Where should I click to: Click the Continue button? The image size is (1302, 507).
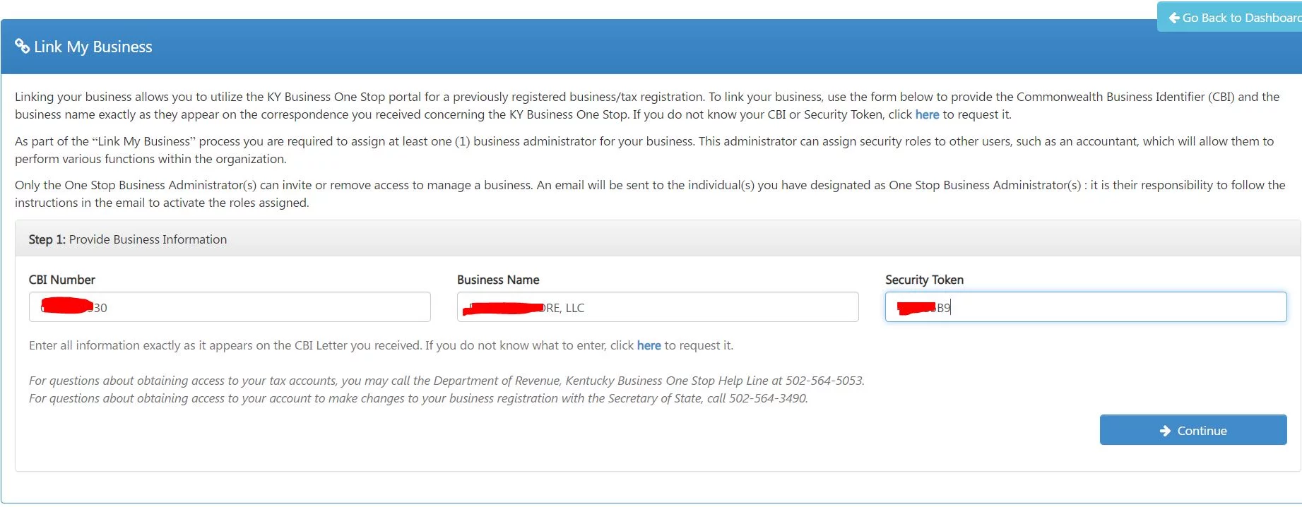click(1193, 430)
